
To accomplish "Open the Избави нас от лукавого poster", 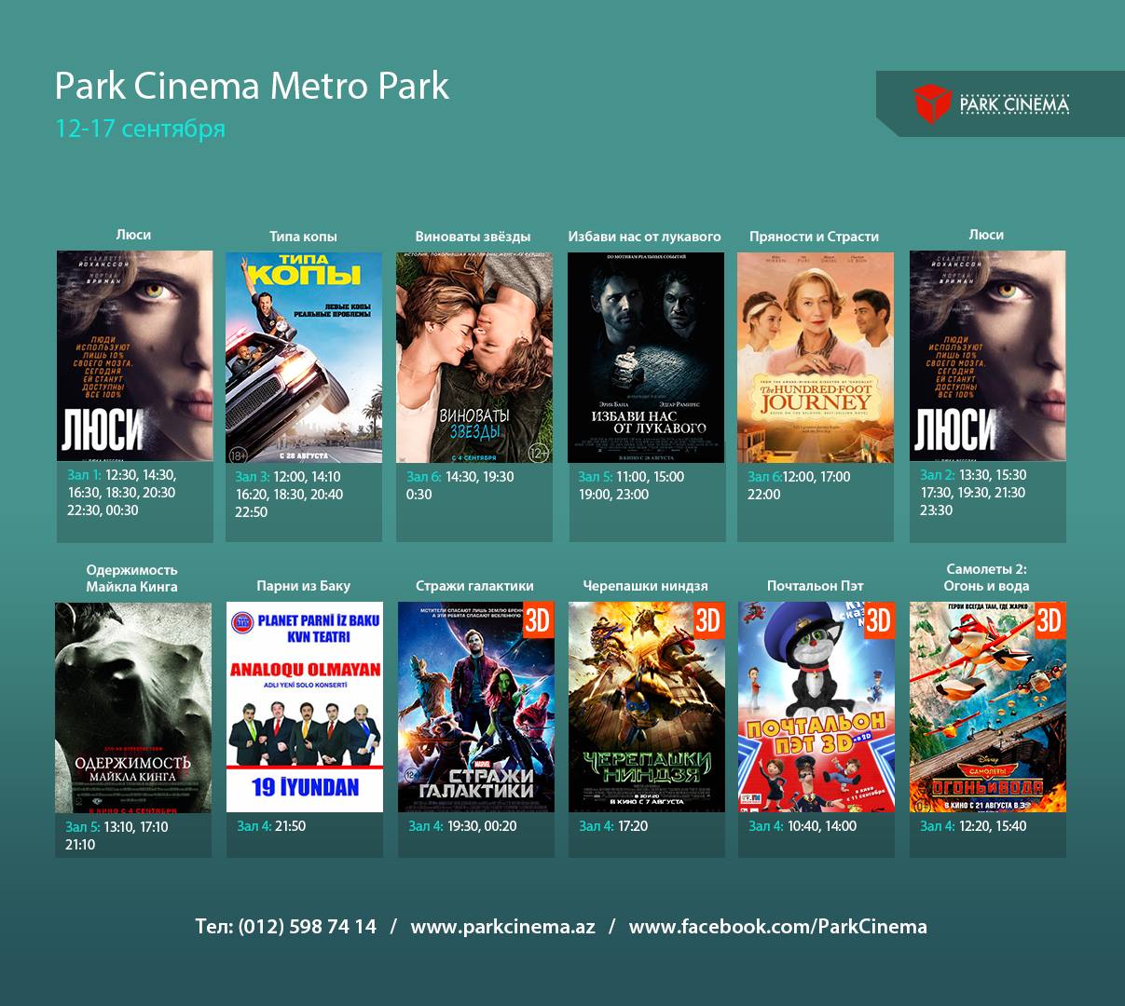I will coord(646,358).
